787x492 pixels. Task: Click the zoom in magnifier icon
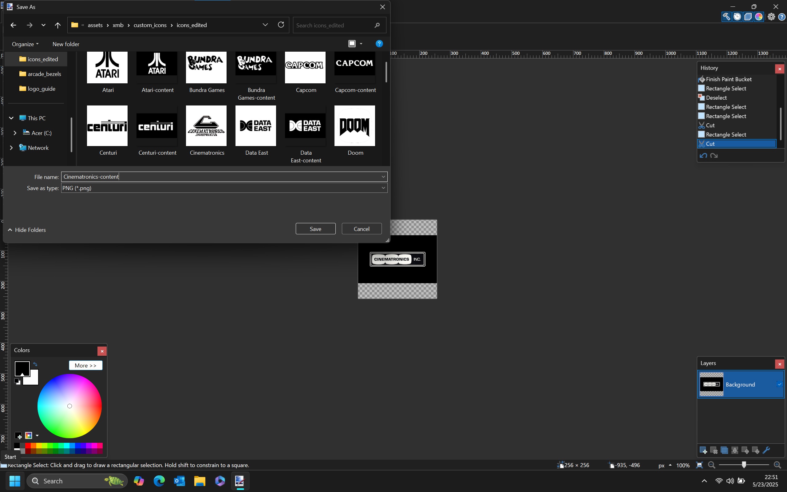click(x=777, y=465)
